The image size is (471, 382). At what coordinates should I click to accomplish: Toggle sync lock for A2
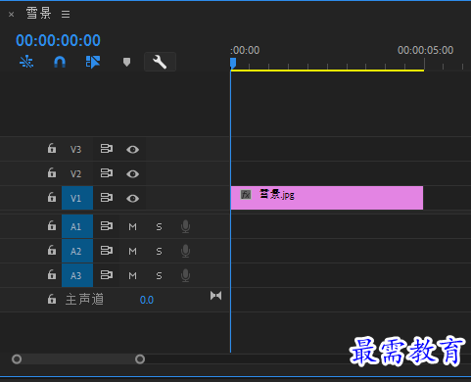point(107,251)
